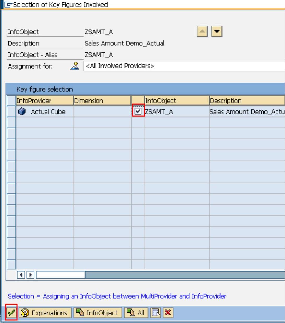This screenshot has height=323, width=285.
Task: Click the Actual Cube icon in the table
Action: pos(22,112)
